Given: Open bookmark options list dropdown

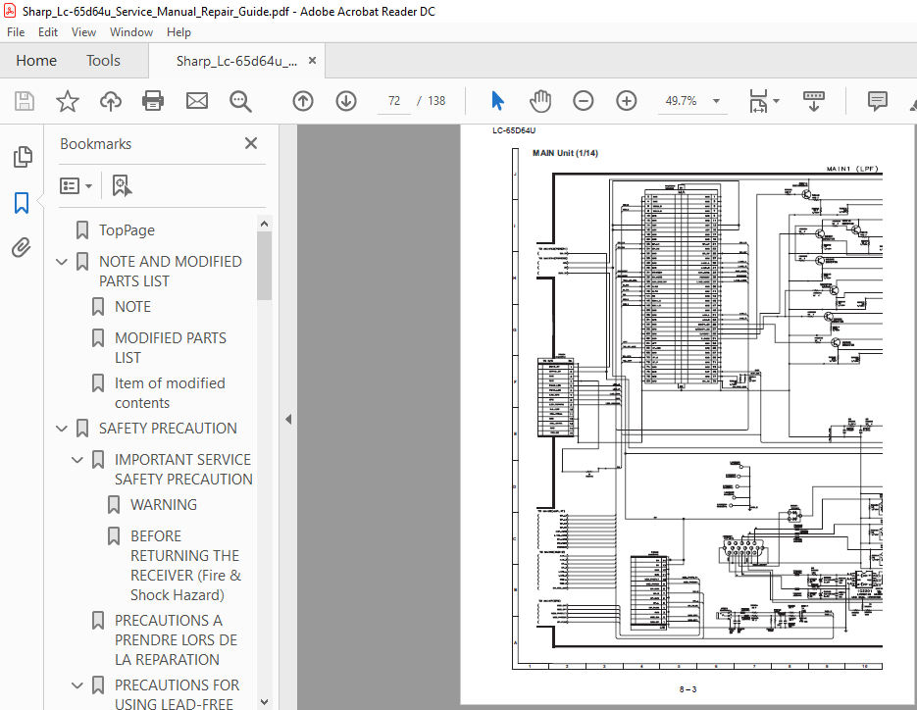Looking at the screenshot, I should (76, 186).
